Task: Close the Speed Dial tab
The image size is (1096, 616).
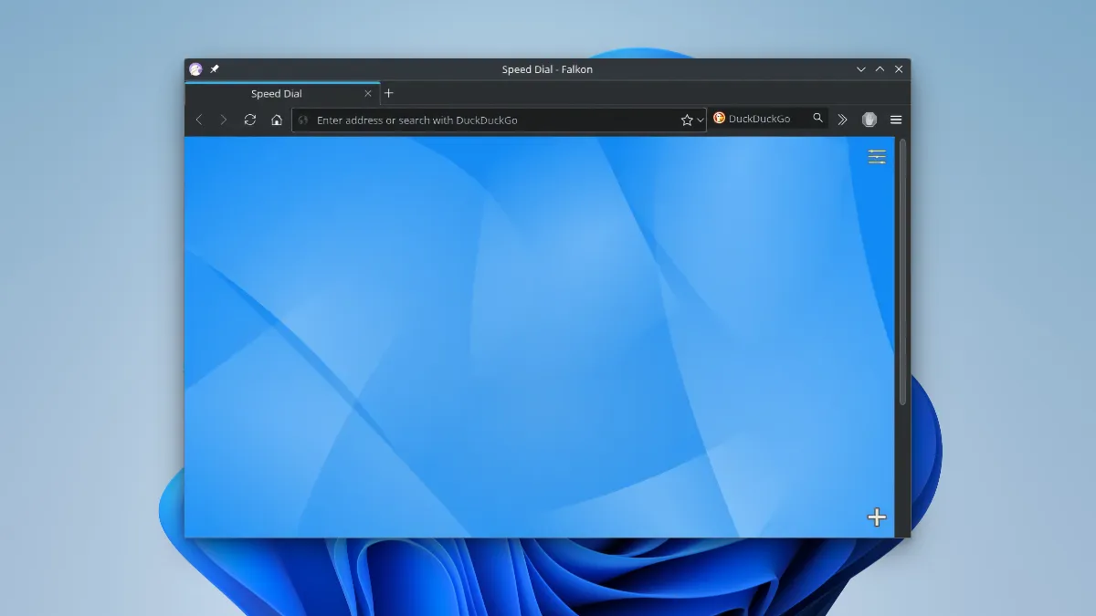Action: (368, 94)
